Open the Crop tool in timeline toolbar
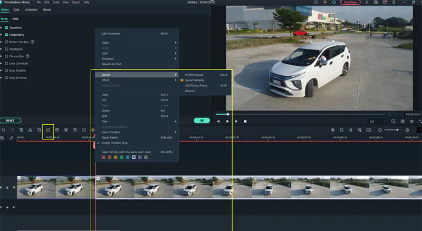 39,130
